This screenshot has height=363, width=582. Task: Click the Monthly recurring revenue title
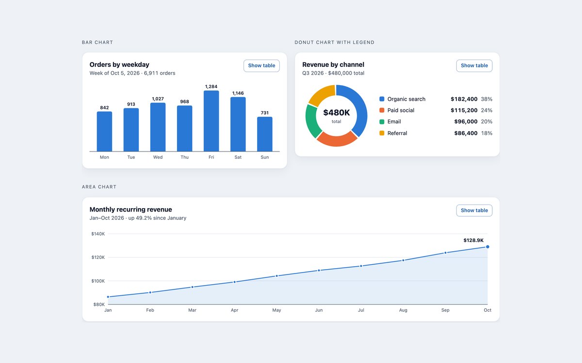[x=131, y=210]
